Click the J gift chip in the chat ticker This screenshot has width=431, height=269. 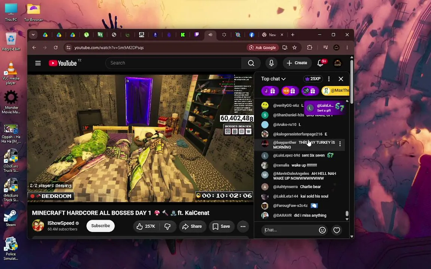click(270, 91)
